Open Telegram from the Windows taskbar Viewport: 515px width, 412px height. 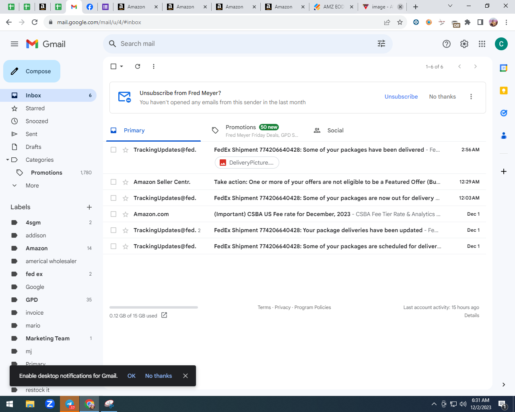click(x=70, y=404)
